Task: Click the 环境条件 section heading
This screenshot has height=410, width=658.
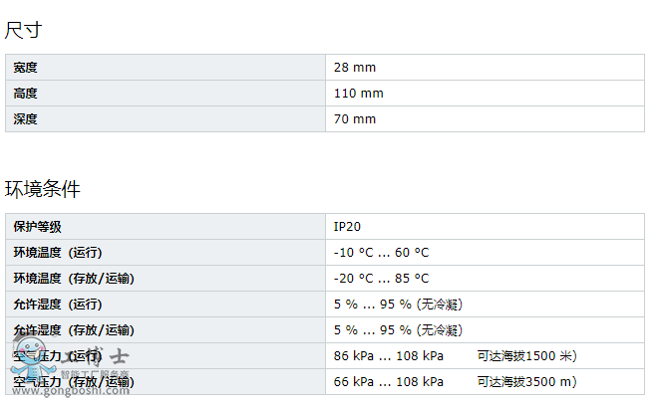Action: pos(43,189)
